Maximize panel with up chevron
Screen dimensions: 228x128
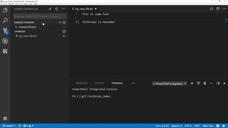tap(211, 84)
